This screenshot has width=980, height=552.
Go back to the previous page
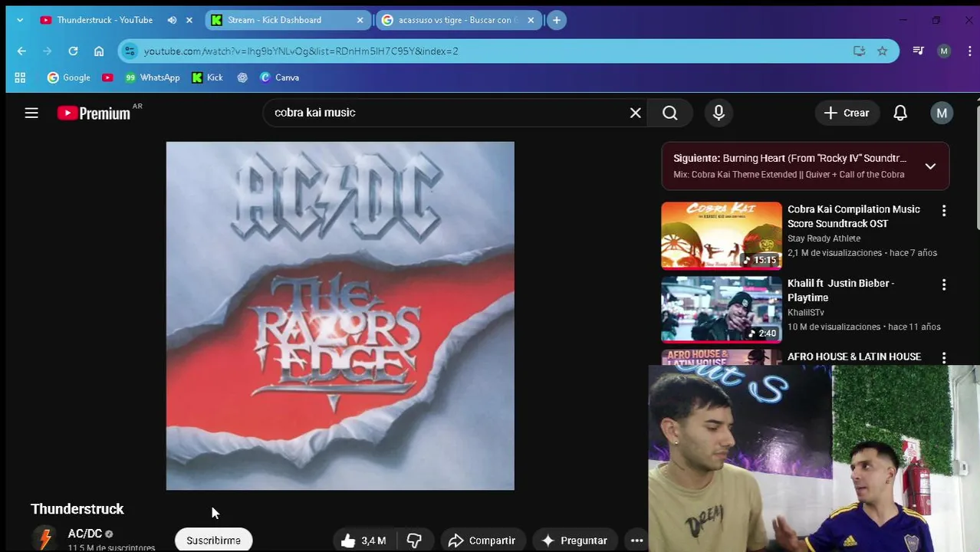coord(21,51)
